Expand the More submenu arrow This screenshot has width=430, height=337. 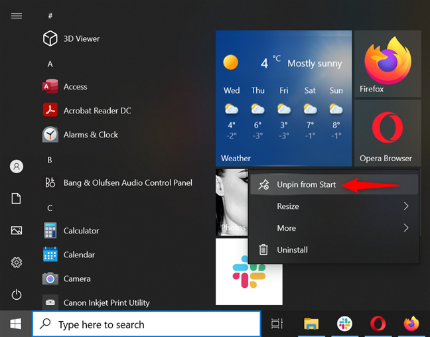point(406,228)
